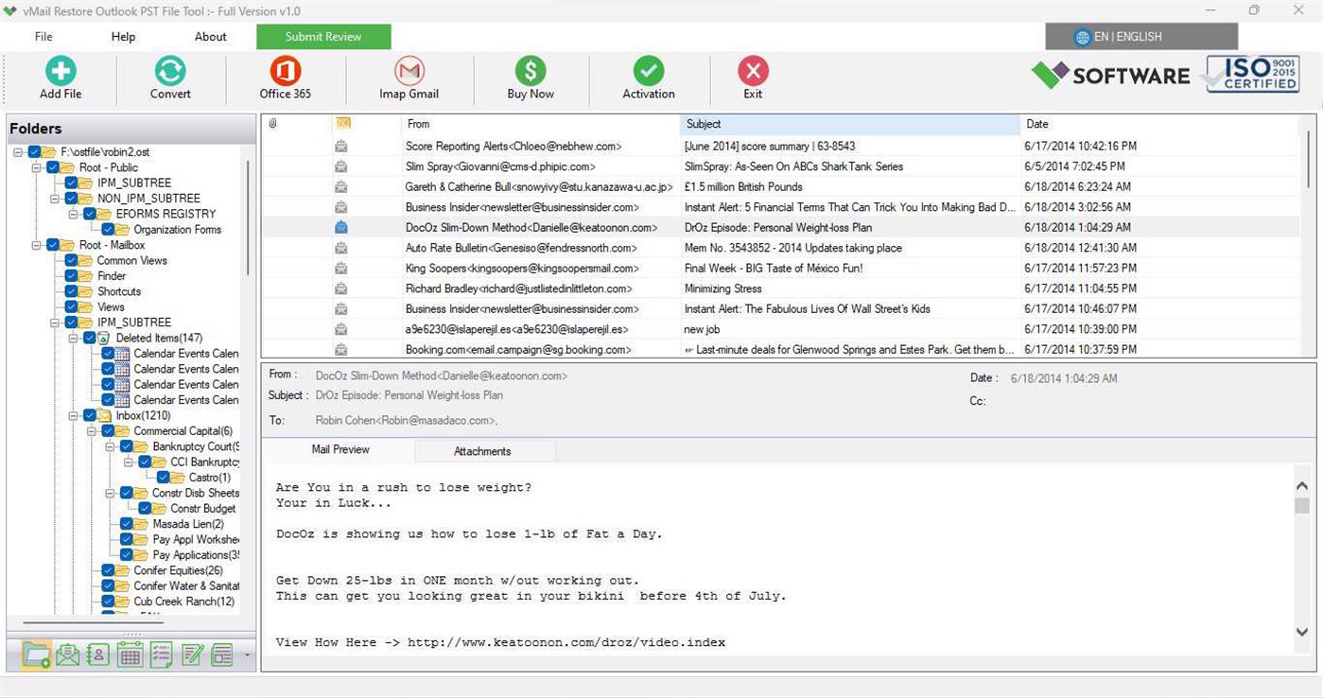1323x698 pixels.
Task: Click the Buy Now button
Action: click(x=530, y=76)
